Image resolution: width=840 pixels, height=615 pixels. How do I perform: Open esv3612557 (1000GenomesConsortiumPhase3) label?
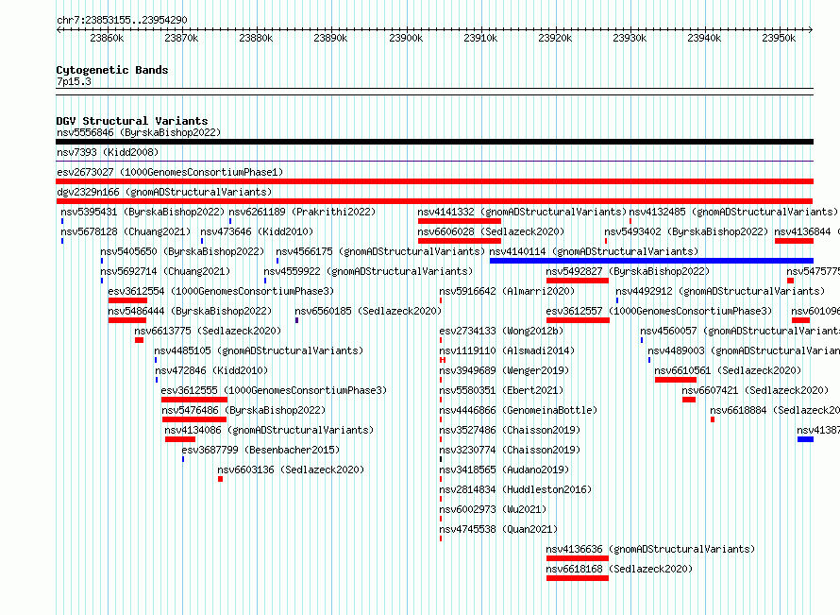(x=660, y=311)
